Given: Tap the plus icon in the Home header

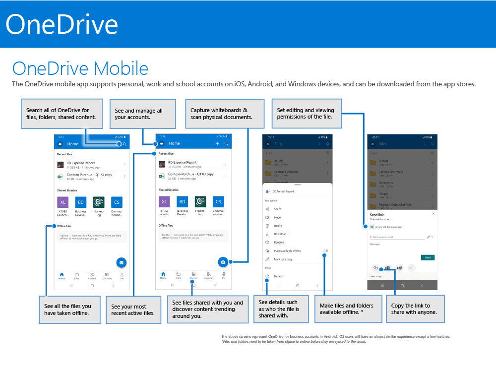Looking at the screenshot, I should 217,144.
